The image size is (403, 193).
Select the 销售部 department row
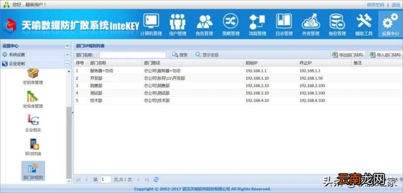click(238, 86)
